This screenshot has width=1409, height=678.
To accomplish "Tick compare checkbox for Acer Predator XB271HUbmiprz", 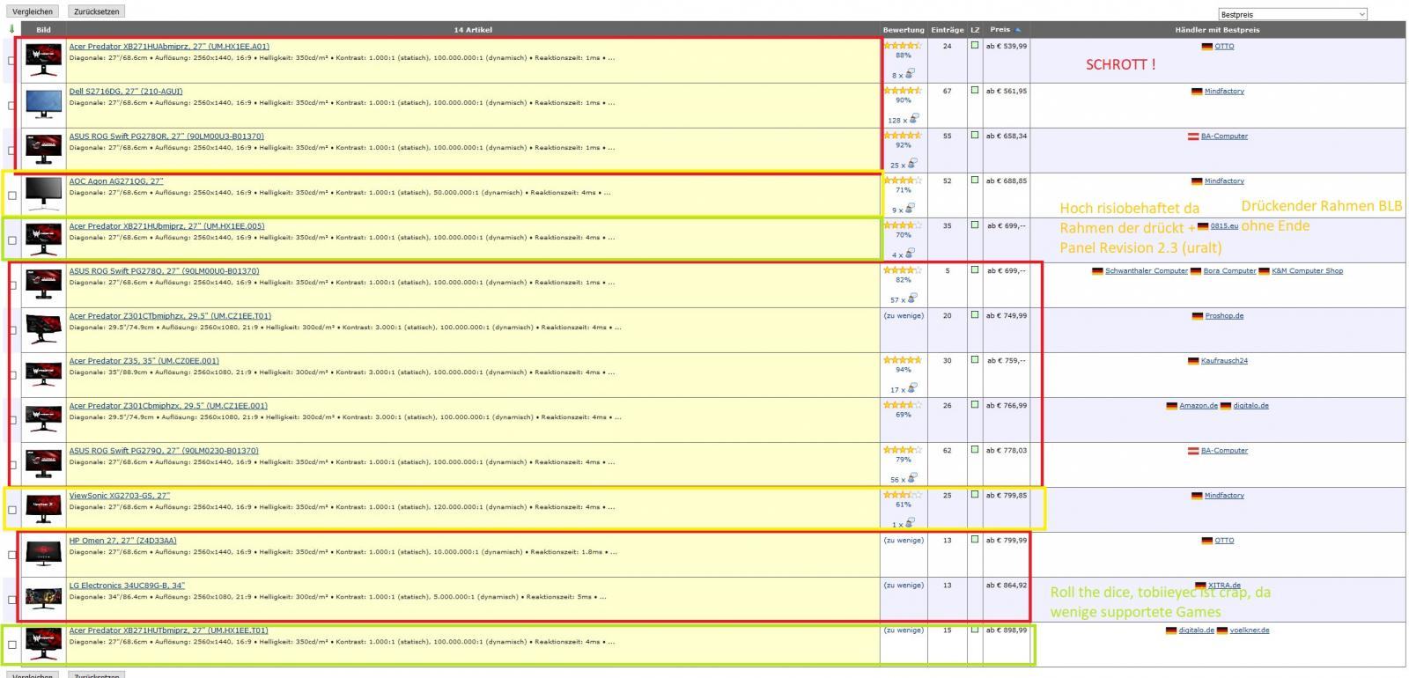I will (11, 240).
